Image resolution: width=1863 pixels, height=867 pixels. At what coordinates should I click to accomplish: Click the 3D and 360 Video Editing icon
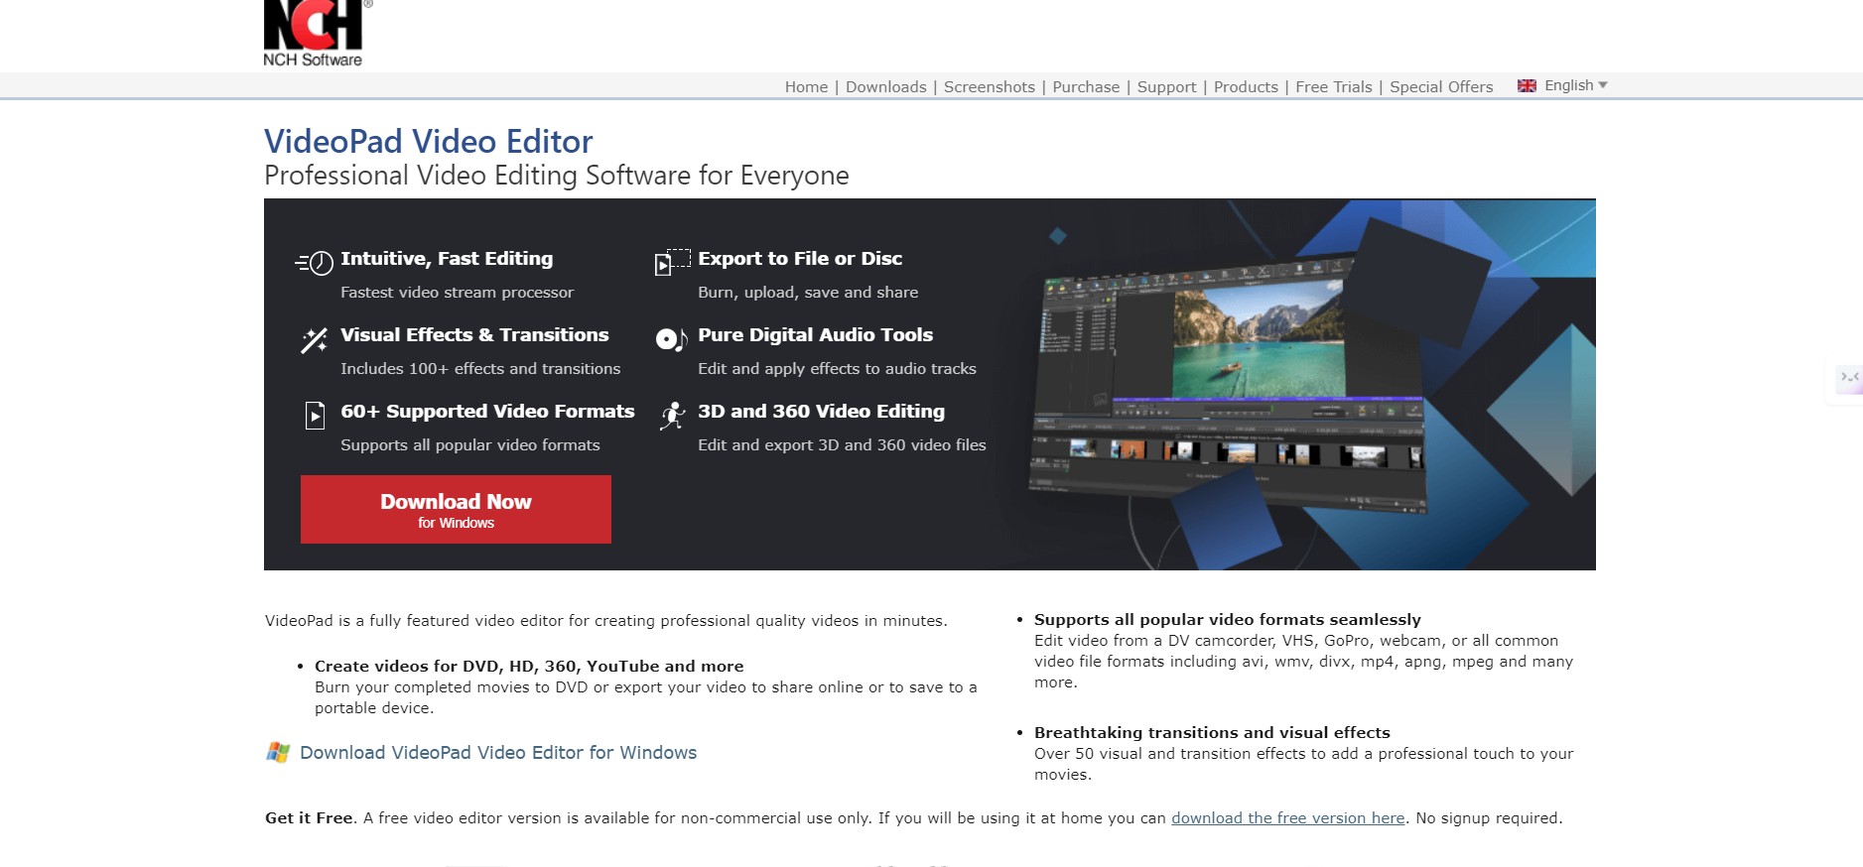pos(673,416)
